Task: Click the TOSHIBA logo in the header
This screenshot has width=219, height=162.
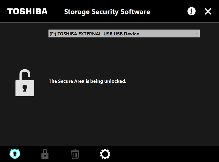Action: pyautogui.click(x=27, y=11)
